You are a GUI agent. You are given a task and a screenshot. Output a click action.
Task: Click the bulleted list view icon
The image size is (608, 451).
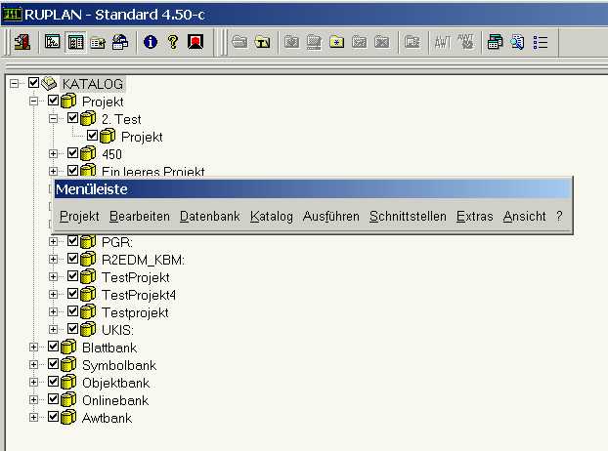coord(541,42)
